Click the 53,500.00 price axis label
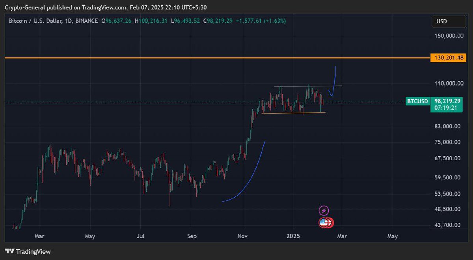Image resolution: width=473 pixels, height=260 pixels. [447, 194]
